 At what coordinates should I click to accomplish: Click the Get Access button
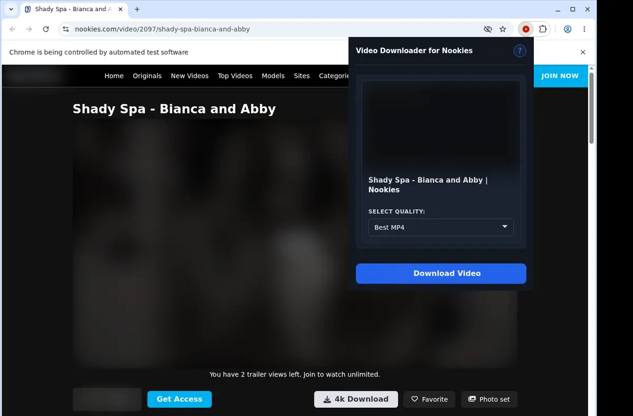tap(179, 399)
